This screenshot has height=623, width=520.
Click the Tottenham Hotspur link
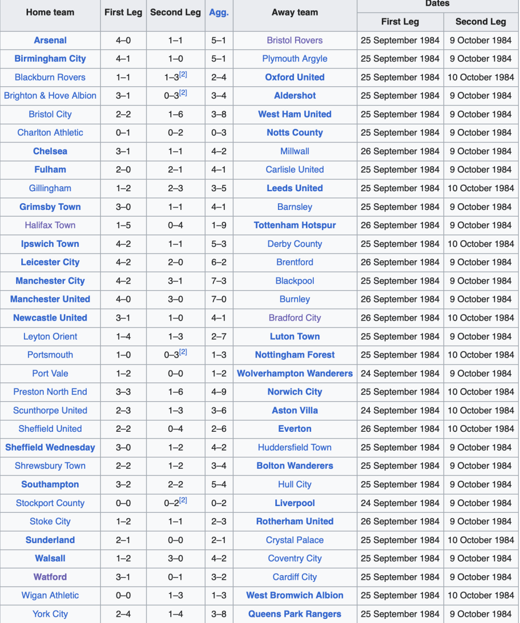(295, 226)
